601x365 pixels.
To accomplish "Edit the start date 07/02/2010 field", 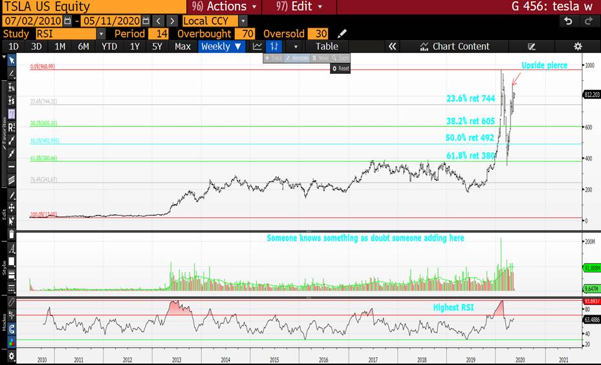I will coord(33,21).
